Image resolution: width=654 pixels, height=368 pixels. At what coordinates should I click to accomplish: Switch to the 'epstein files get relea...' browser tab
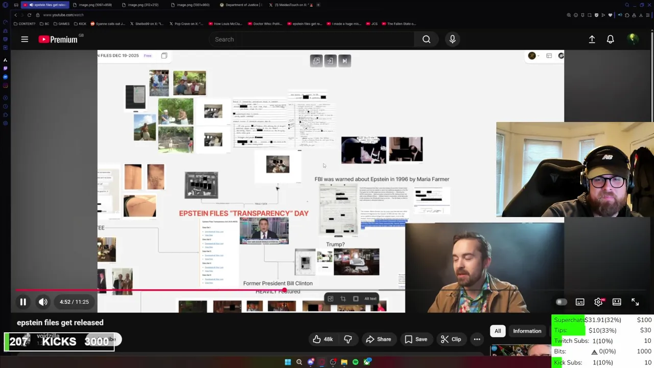[45, 5]
